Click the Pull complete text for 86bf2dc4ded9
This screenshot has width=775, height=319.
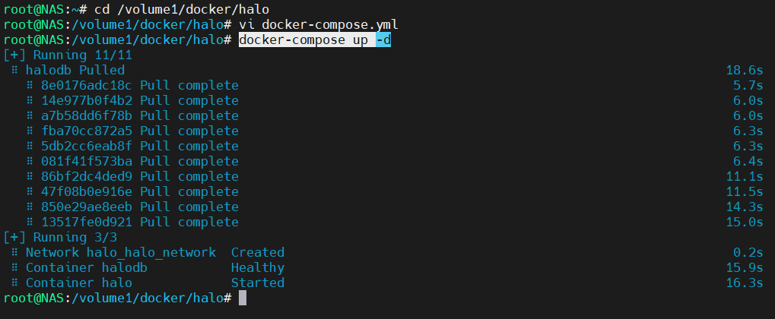(189, 176)
